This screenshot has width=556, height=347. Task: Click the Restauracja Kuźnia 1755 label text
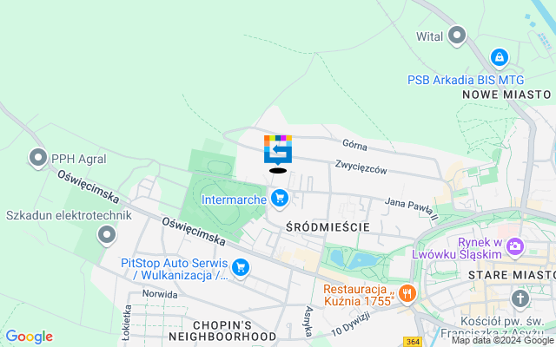click(359, 295)
